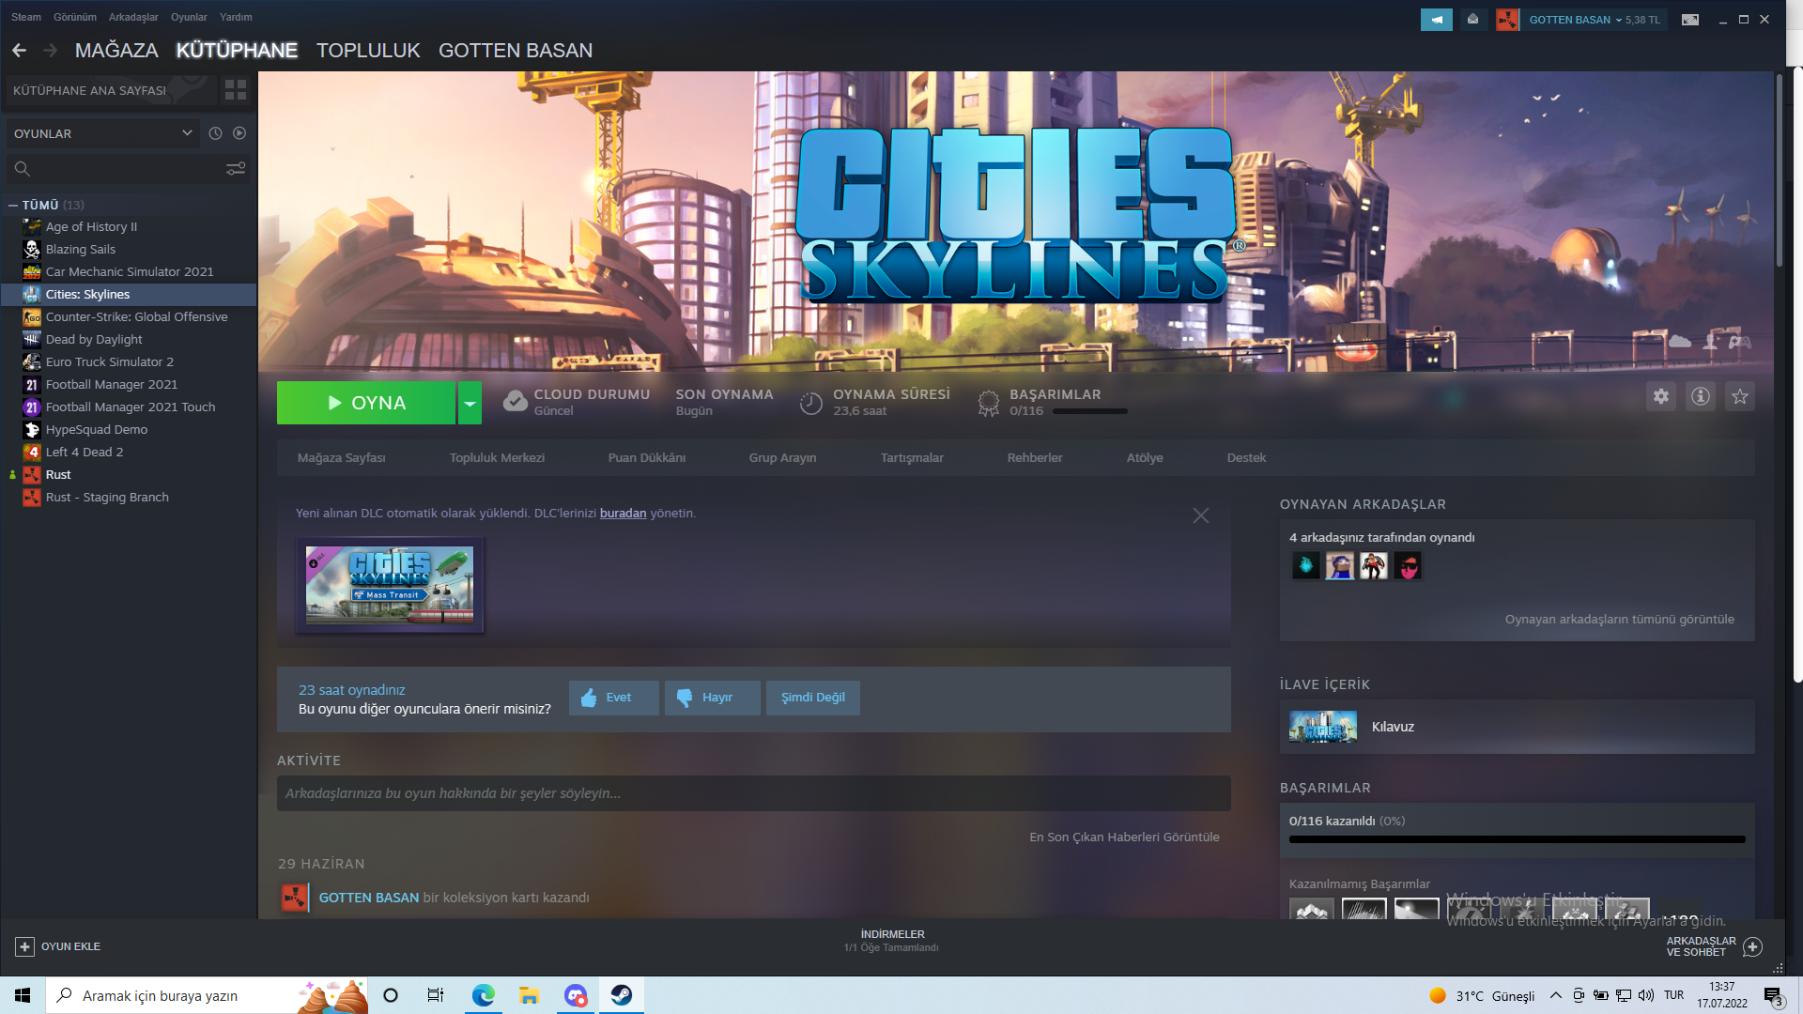Open Task View taskbar icon
The width and height of the screenshot is (1803, 1014).
(x=436, y=995)
